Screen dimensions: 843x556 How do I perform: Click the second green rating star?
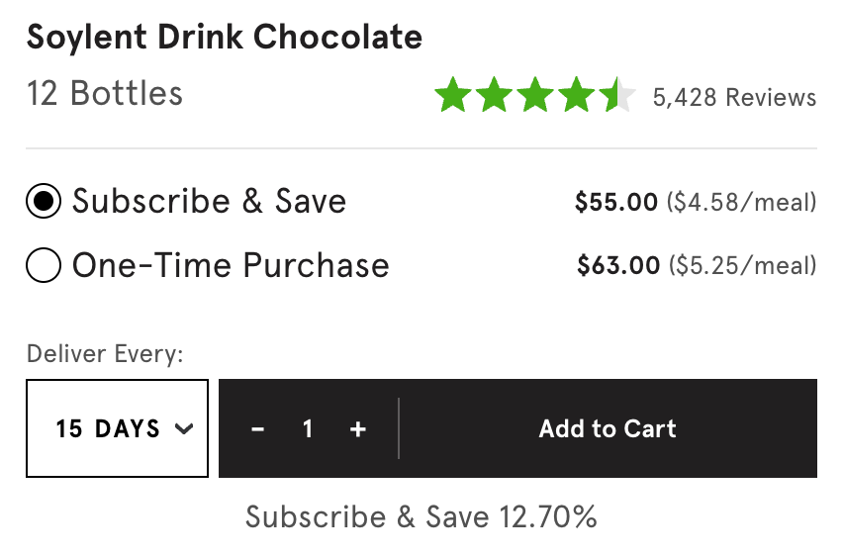(x=494, y=95)
